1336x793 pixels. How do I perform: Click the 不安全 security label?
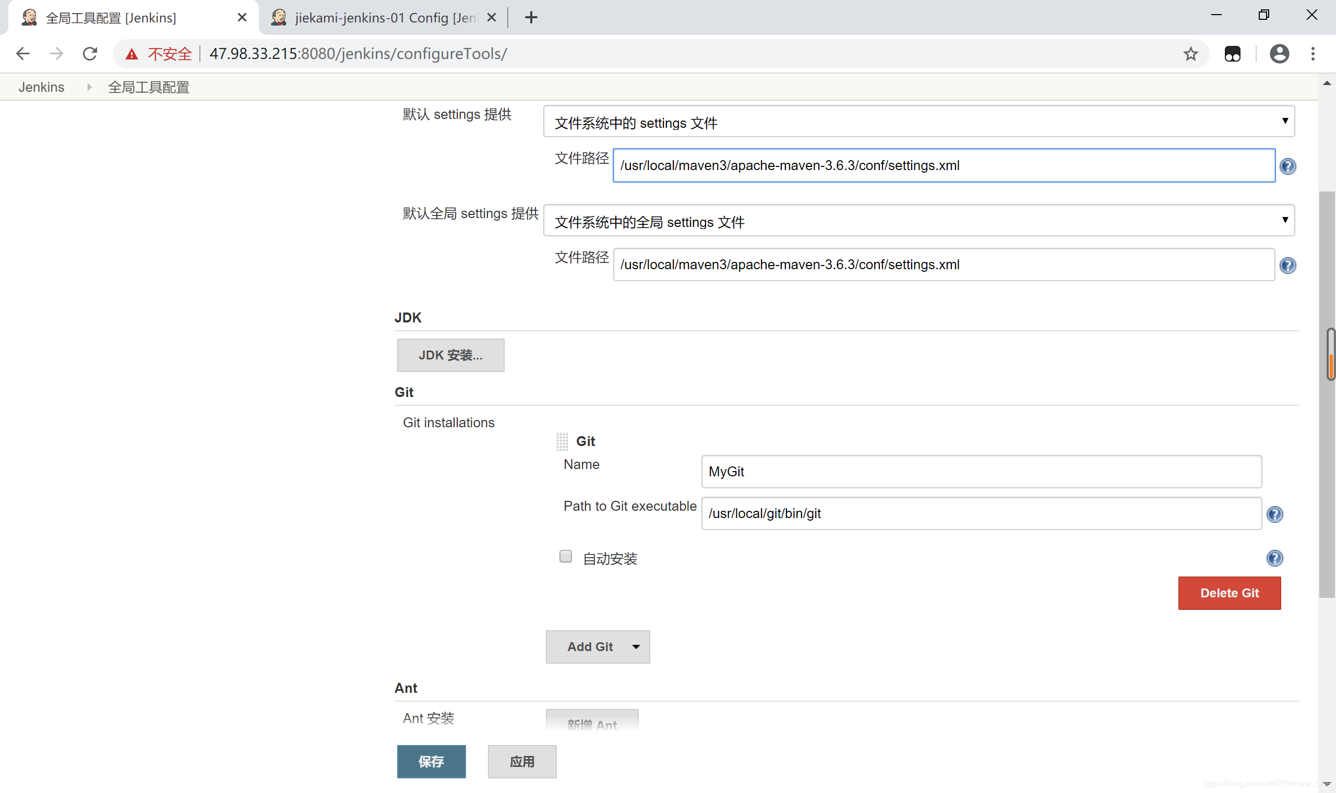coord(170,54)
